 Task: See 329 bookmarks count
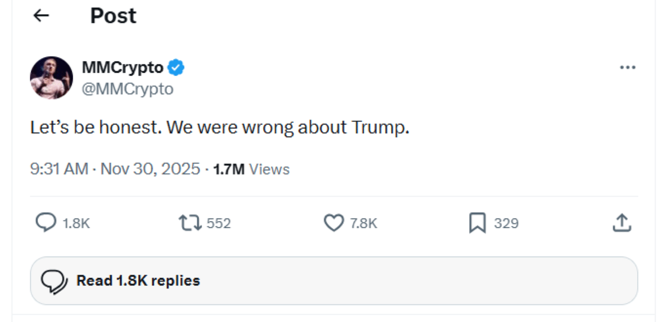(506, 223)
